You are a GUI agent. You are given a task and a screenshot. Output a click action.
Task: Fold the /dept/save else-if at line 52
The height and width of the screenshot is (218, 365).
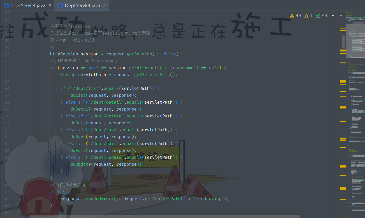coord(28,130)
